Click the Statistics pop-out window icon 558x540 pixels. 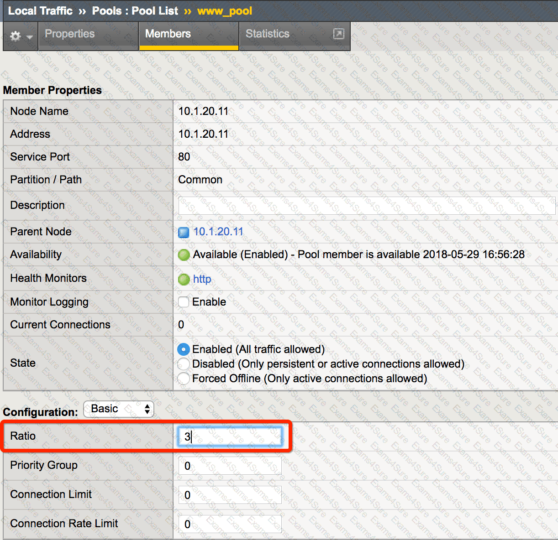click(338, 34)
